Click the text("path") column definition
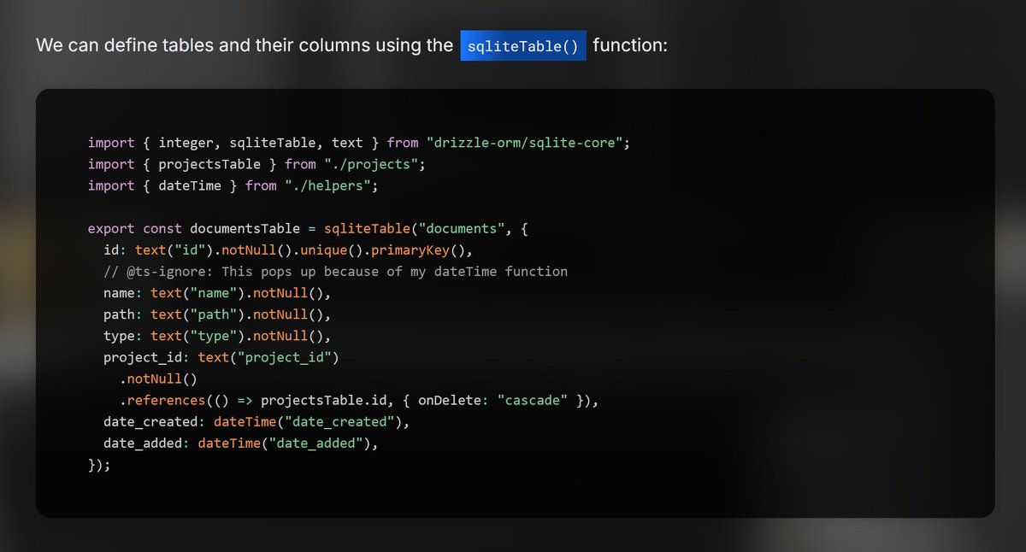Viewport: 1026px width, 552px height. 198,314
